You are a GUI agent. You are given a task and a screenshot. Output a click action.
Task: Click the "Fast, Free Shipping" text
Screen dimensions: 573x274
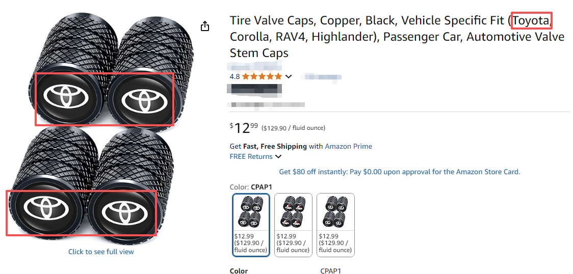(x=275, y=146)
